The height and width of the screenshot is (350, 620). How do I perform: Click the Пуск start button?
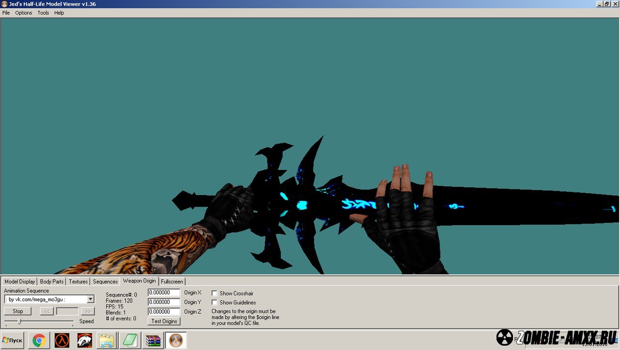click(13, 341)
